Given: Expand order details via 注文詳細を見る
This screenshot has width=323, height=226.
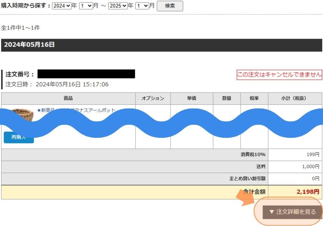Looking at the screenshot, I should click(292, 212).
